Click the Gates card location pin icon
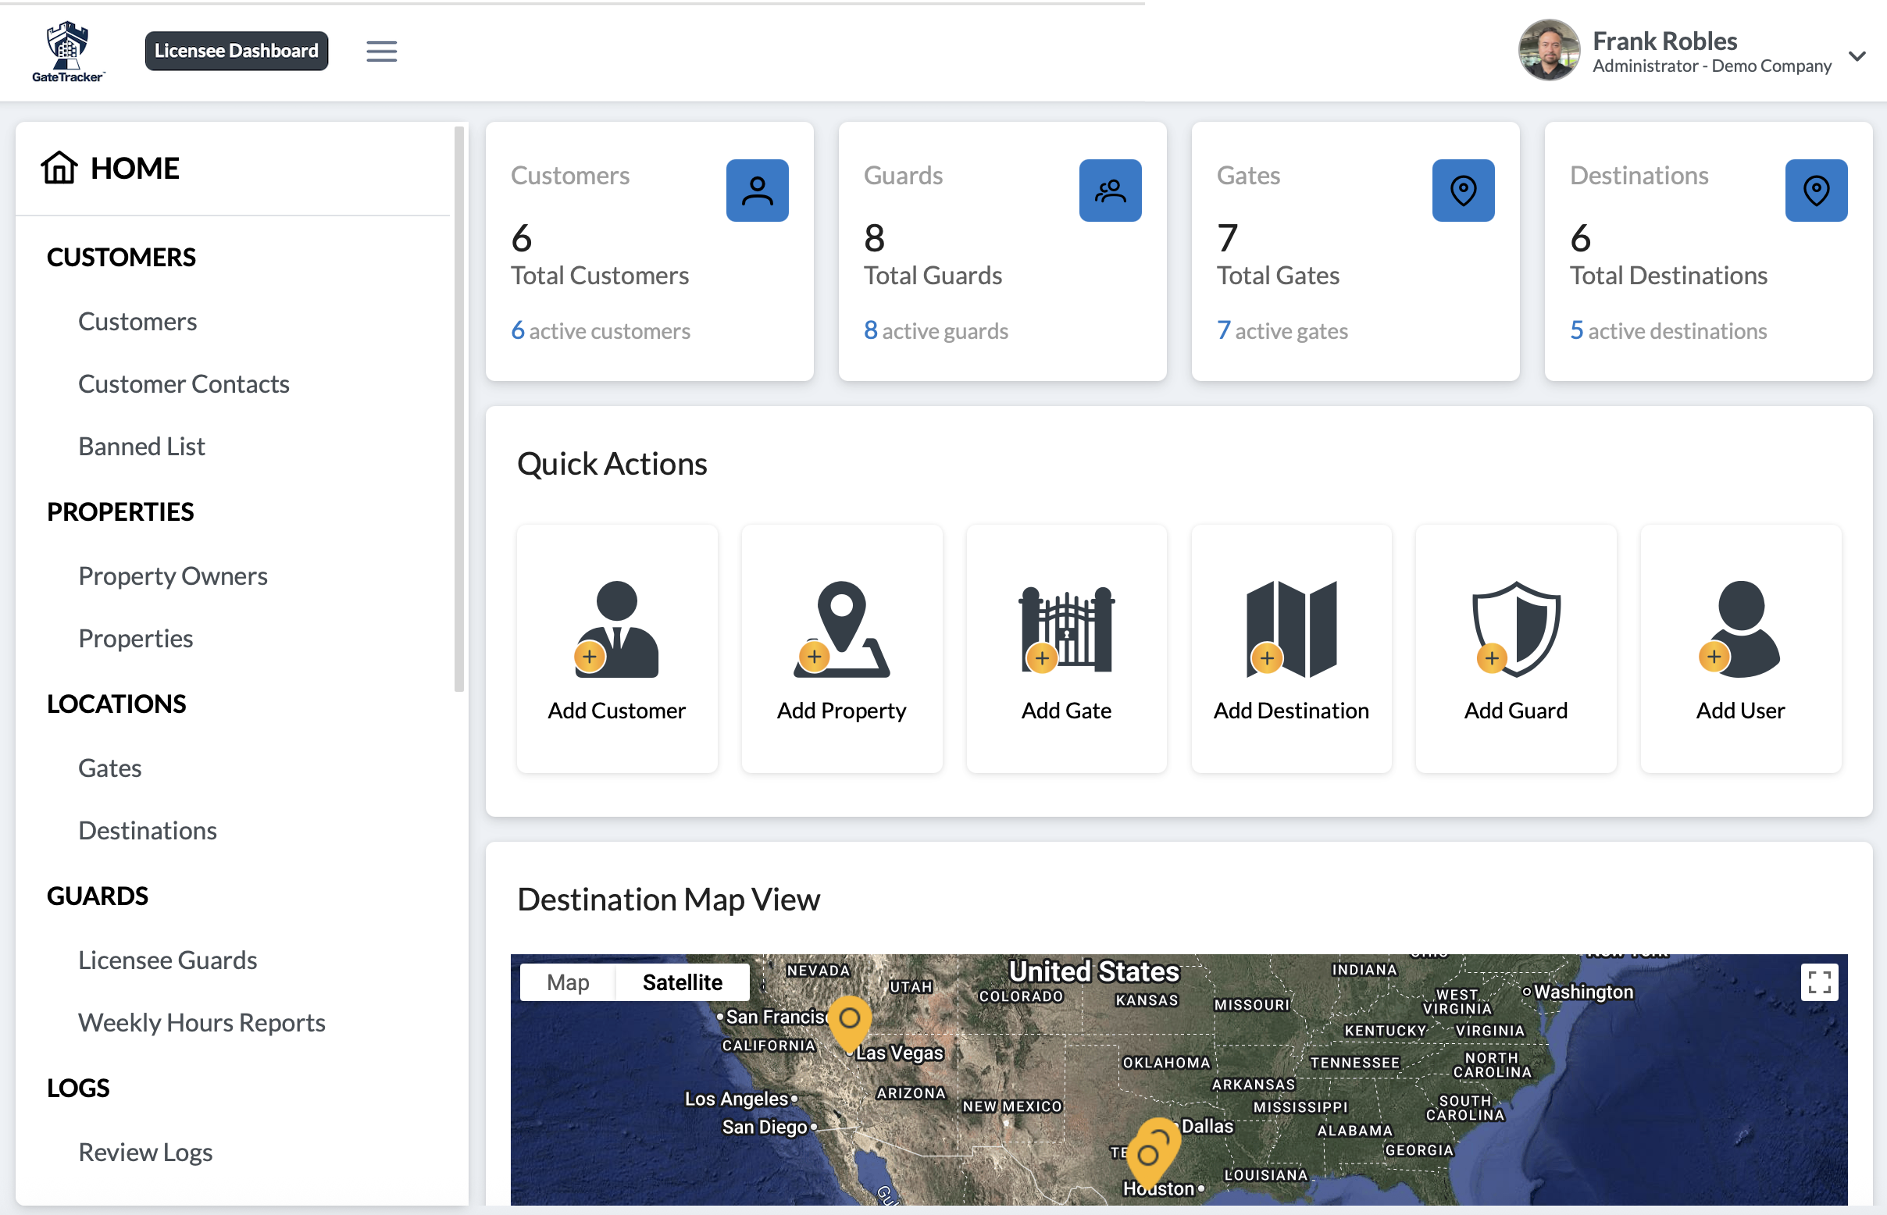The height and width of the screenshot is (1215, 1887). (x=1462, y=189)
